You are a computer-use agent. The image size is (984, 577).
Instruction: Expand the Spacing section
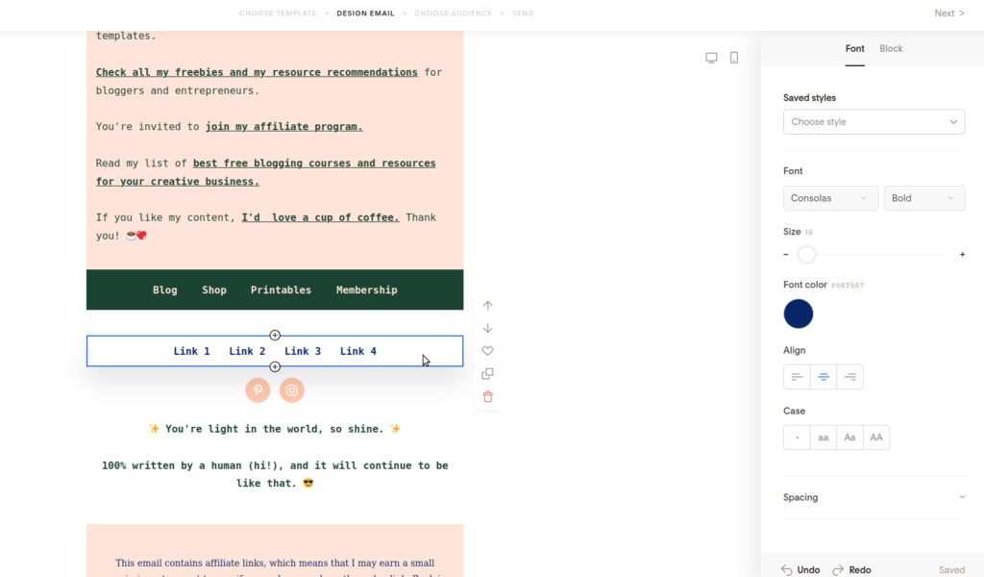pyautogui.click(x=873, y=497)
